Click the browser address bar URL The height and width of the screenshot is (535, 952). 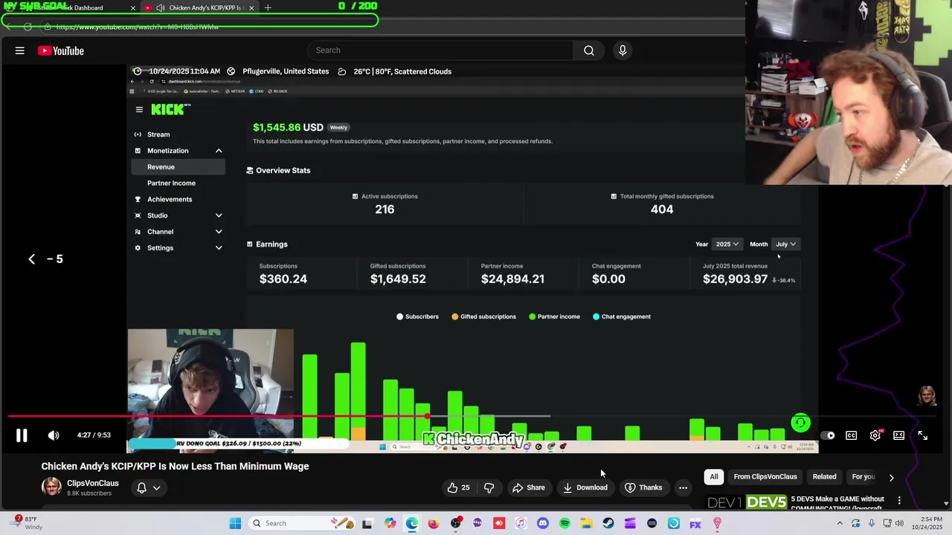[137, 27]
